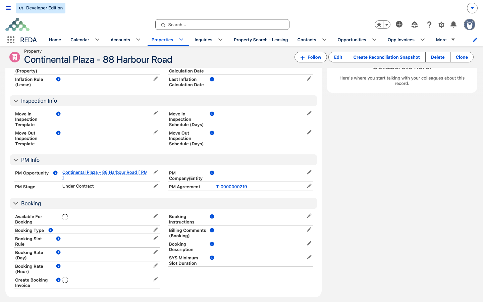
Task: Collapse the Inspection Info section
Action: coord(16,101)
